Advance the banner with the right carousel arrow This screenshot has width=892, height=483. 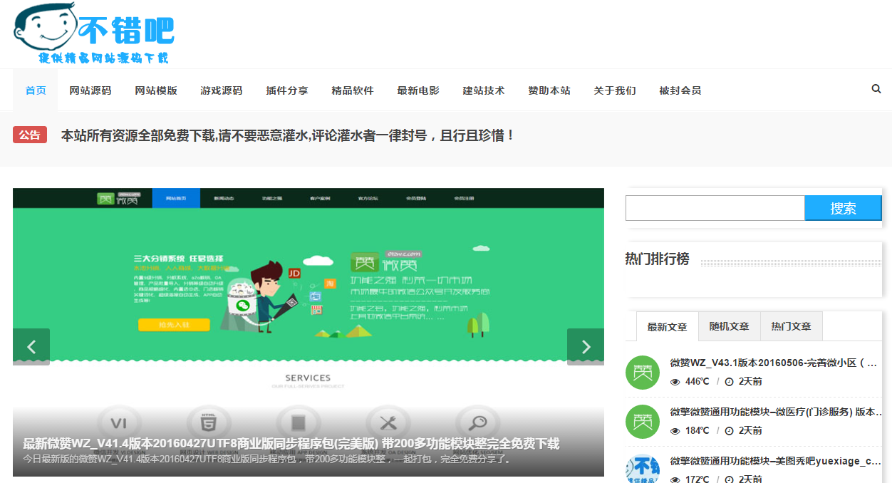586,346
